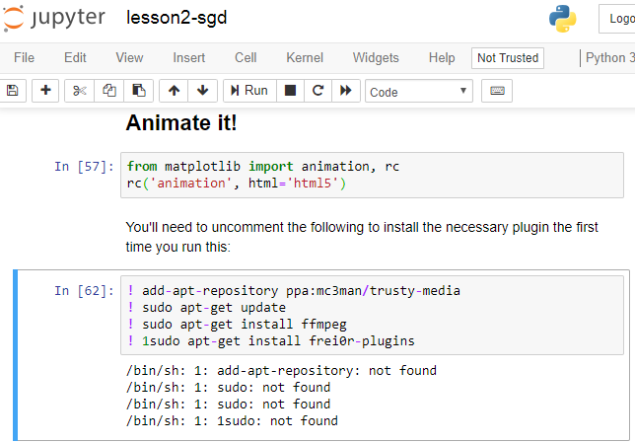The image size is (635, 443).
Task: Open the command palette keyboard icon
Action: (497, 91)
